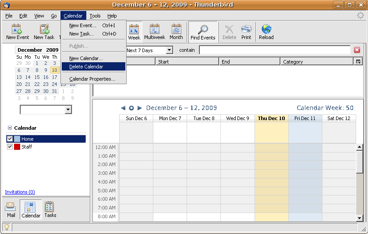Click the New Event toolbar icon
Screen dimensions: 368x234
tap(17, 29)
